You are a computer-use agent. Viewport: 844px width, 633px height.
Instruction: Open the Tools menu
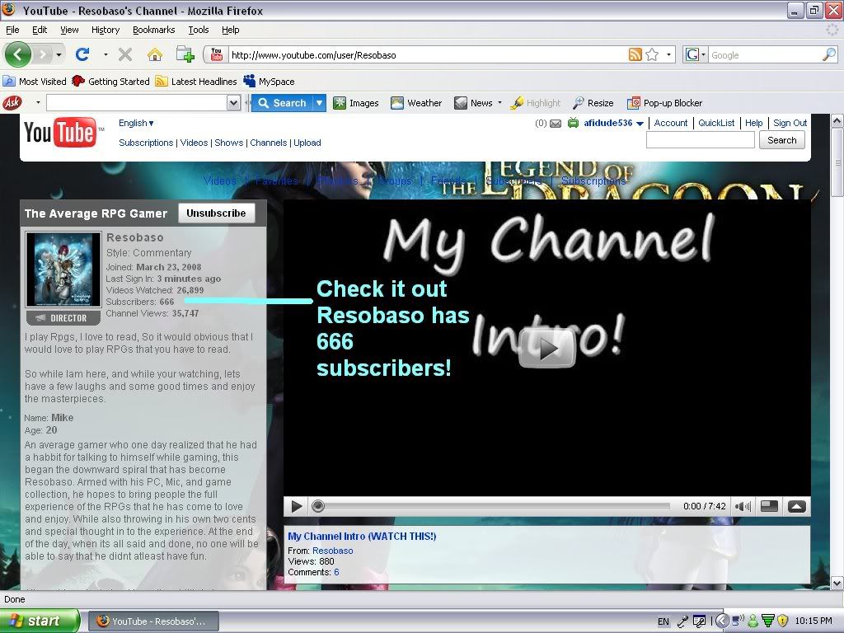click(x=199, y=30)
